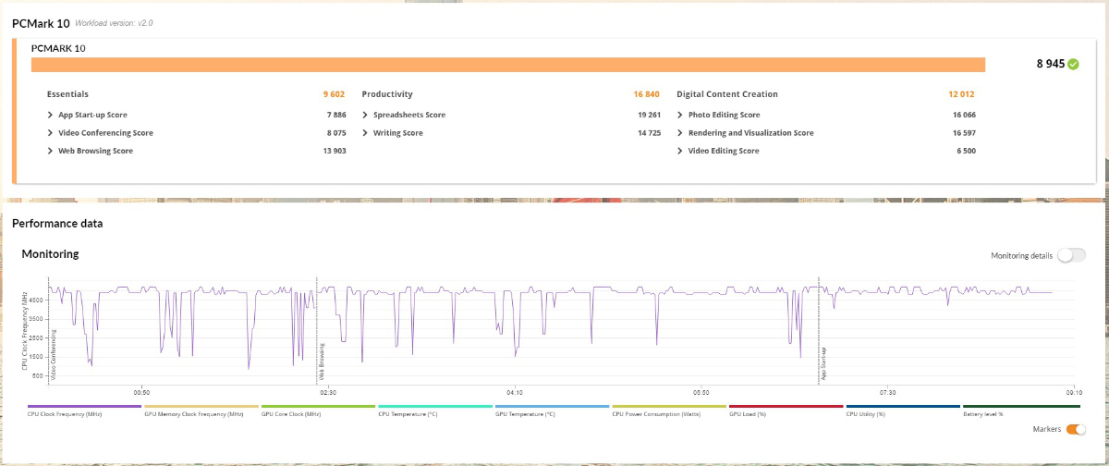Click the App Start-up marker in the chart
The image size is (1109, 466).
(824, 363)
